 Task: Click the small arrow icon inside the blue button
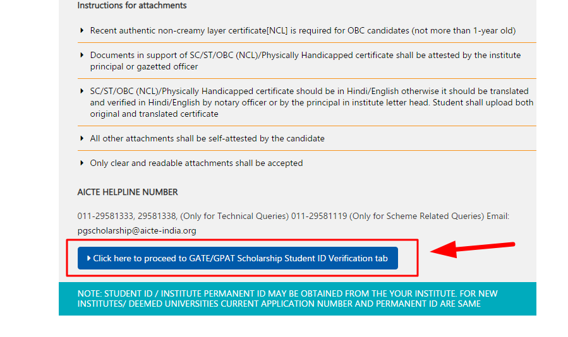tap(88, 258)
